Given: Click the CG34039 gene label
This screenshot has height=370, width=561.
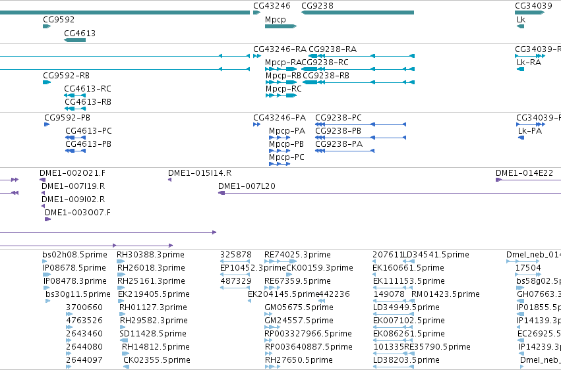Looking at the screenshot, I should point(533,6).
